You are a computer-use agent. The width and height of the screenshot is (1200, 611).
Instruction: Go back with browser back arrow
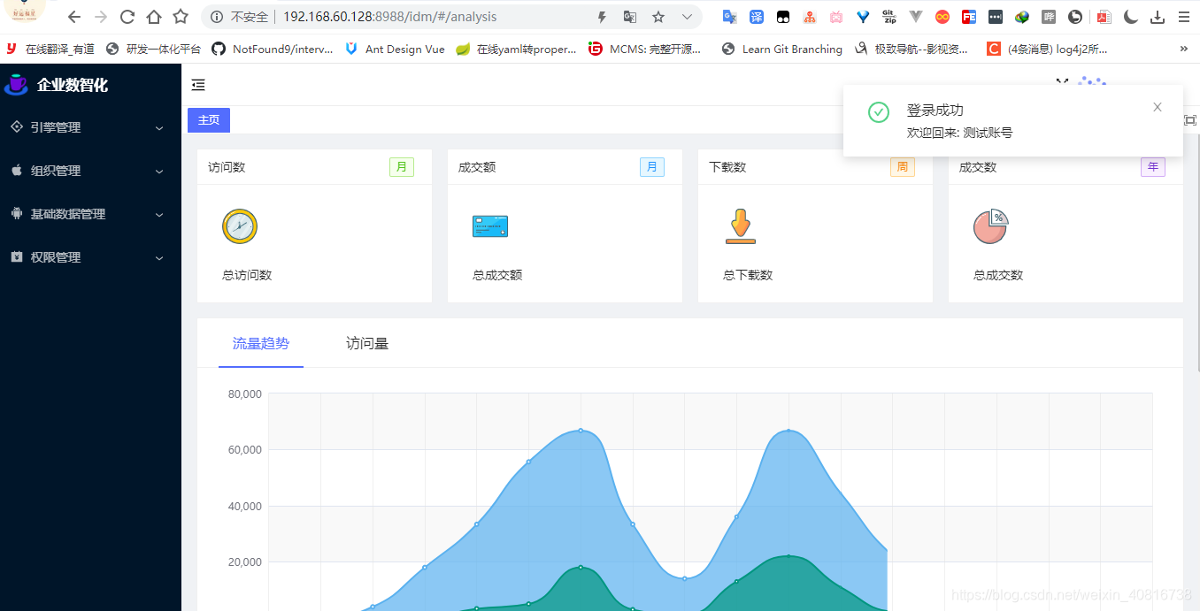click(x=74, y=17)
